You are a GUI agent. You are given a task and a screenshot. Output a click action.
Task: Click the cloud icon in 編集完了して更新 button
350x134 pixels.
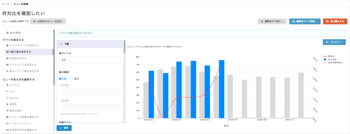pyautogui.click(x=293, y=21)
